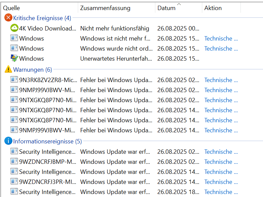Open 'Technische ...' link for 9WZDNCRFJ3PR entry

click(221, 182)
